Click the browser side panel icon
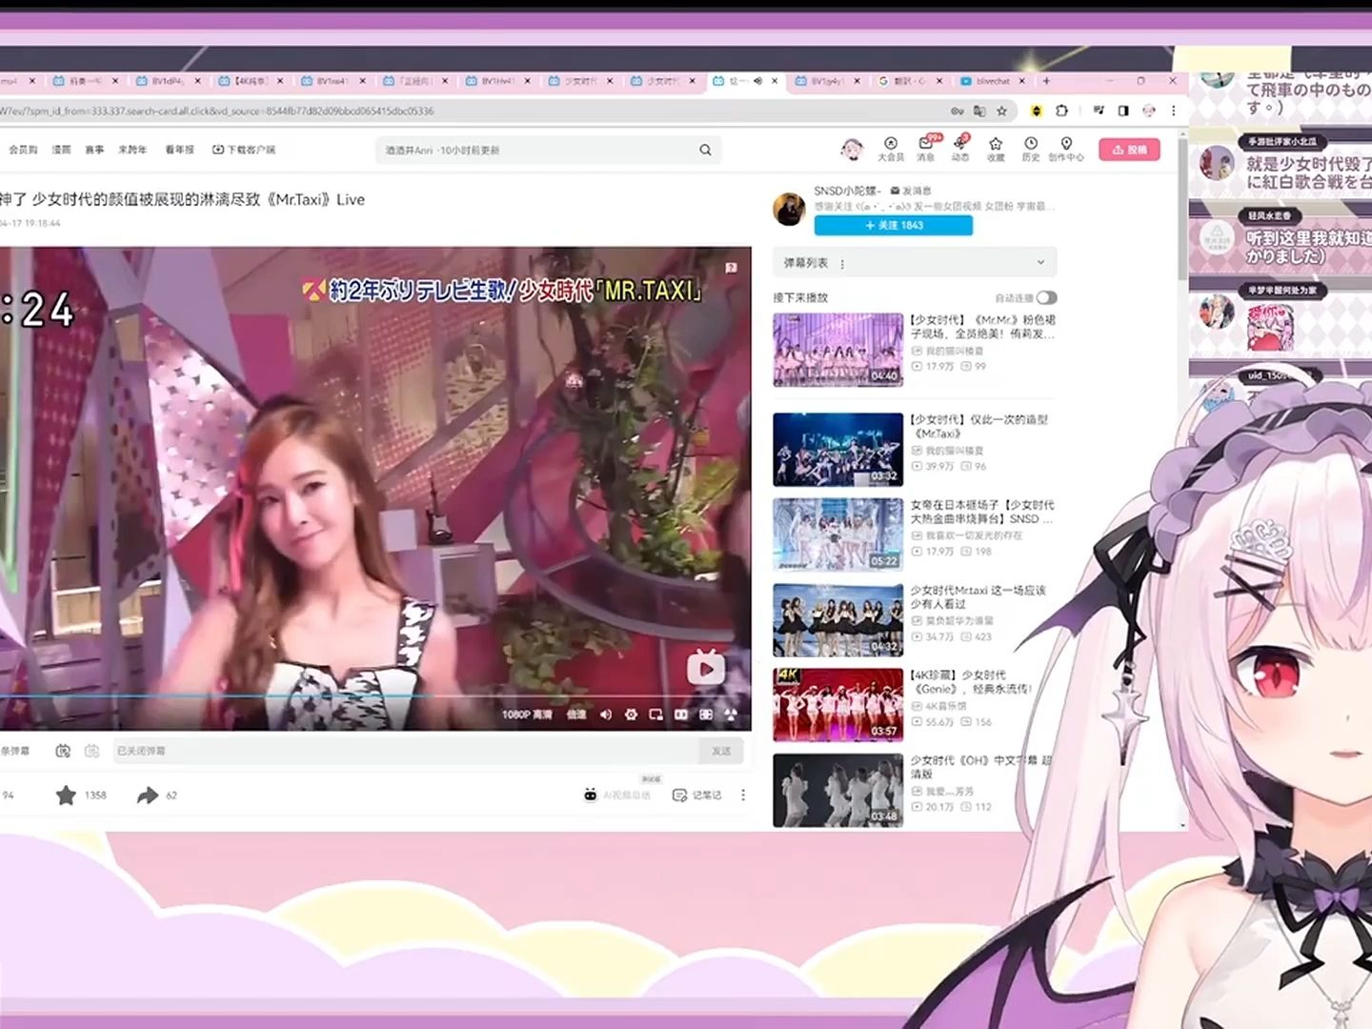The width and height of the screenshot is (1372, 1029). click(x=1123, y=111)
